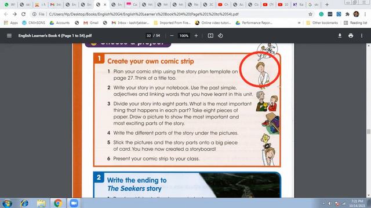Viewport: 371px width, 208px height.
Task: Click the 'Create your own comic strip' heading
Action: click(151, 61)
